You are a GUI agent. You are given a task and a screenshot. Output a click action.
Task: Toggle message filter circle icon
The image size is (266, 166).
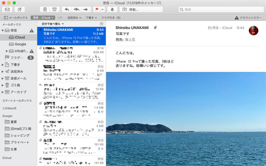(101, 24)
